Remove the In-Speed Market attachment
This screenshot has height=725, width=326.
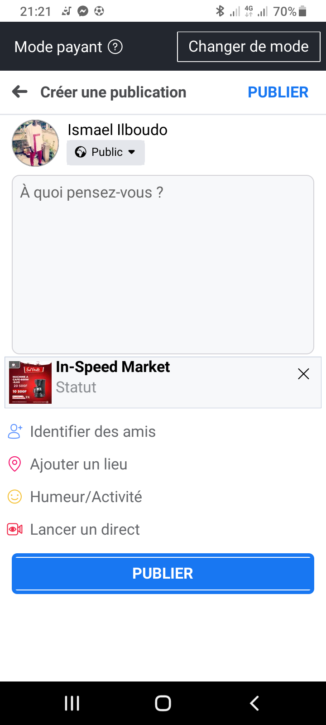tap(303, 374)
